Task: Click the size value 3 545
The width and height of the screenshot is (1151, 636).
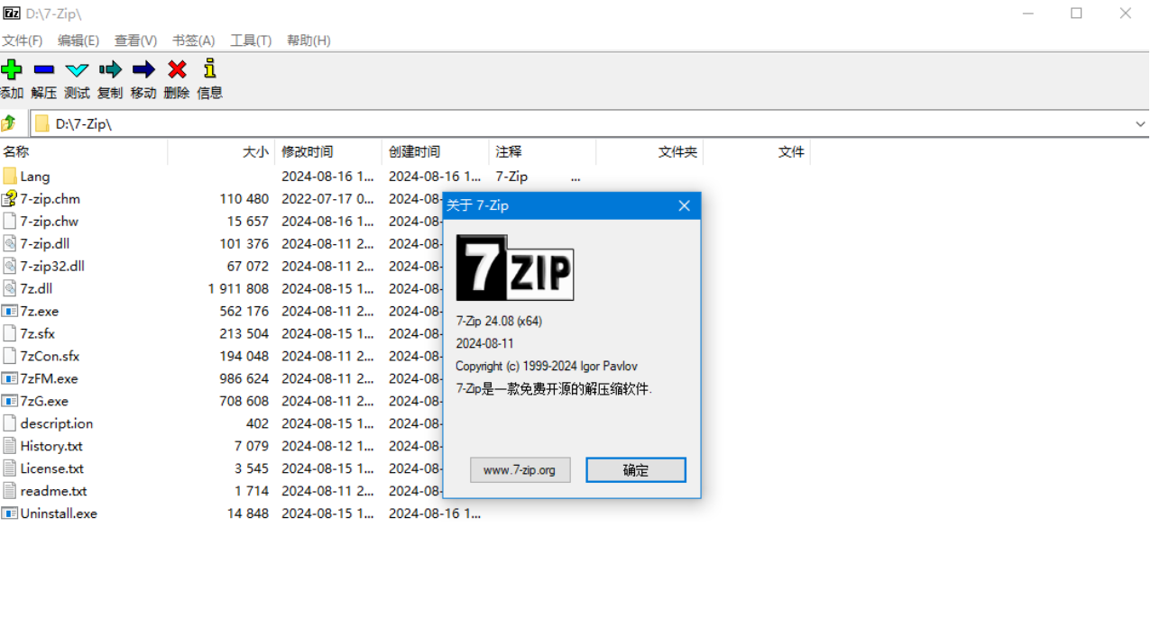Action: point(252,468)
